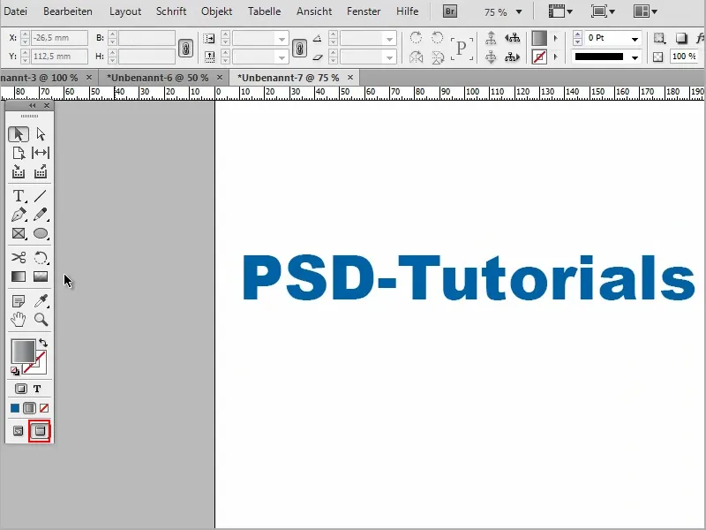
Task: Select the Pen tool
Action: [19, 215]
